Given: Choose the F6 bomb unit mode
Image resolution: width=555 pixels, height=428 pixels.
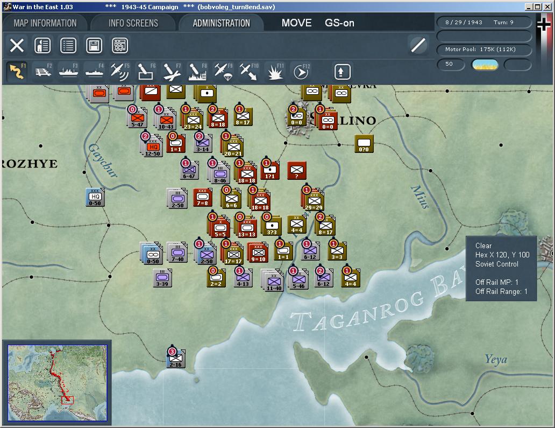Looking at the screenshot, I should point(146,71).
